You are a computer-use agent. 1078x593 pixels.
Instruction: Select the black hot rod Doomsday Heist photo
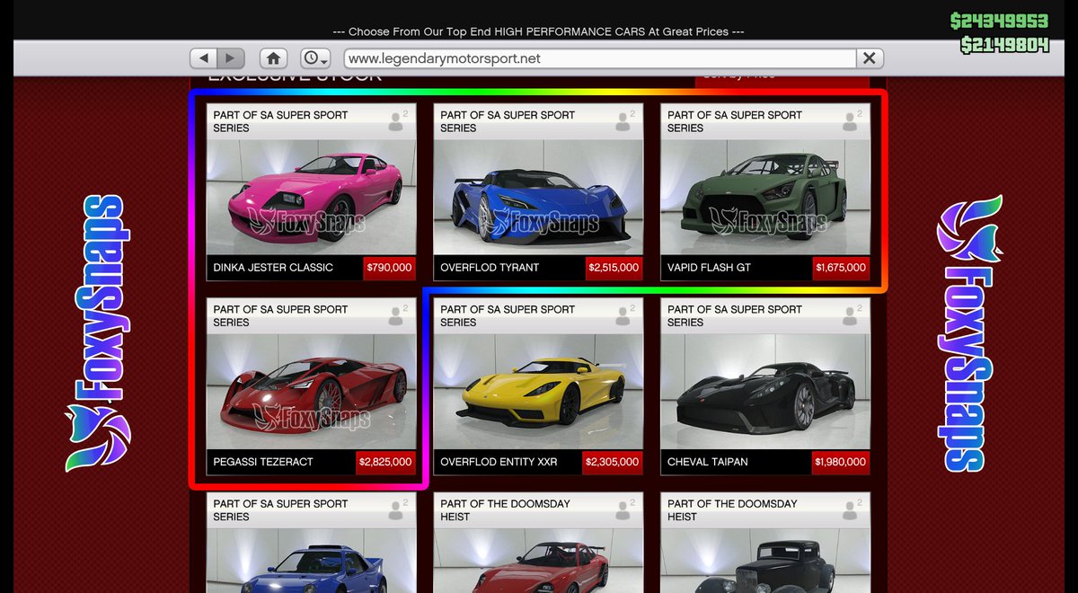[765, 560]
